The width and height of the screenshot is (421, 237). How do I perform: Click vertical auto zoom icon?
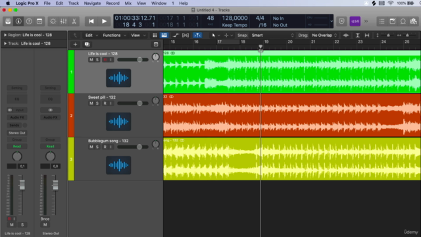pyautogui.click(x=358, y=35)
